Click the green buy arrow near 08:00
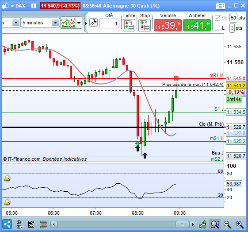The width and height of the screenshot is (248, 232). point(137,143)
